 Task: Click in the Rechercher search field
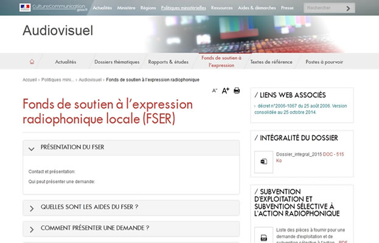pyautogui.click(x=324, y=8)
